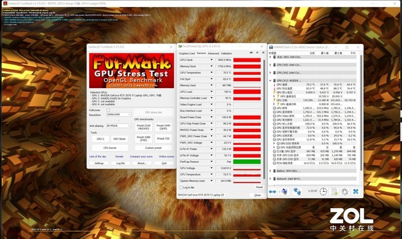Collapse the GPU [#1] NVIDIA node in HWiNFO
The height and width of the screenshot is (239, 402).
pyautogui.click(x=270, y=81)
